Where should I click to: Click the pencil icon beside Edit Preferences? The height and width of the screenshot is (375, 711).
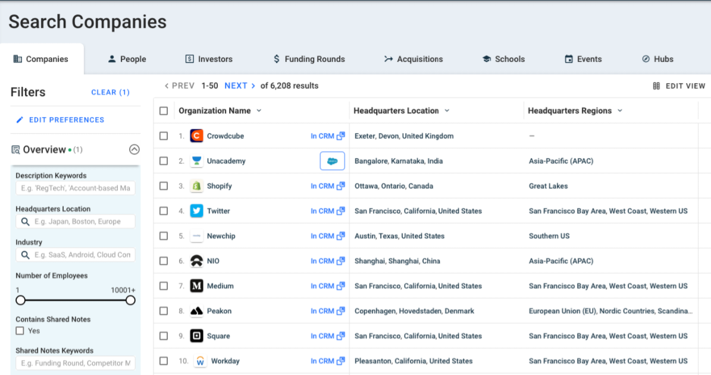[x=20, y=119]
